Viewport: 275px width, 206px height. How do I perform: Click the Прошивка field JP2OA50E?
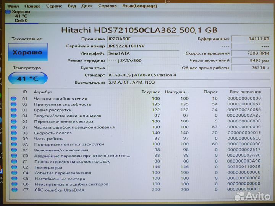tap(143, 39)
